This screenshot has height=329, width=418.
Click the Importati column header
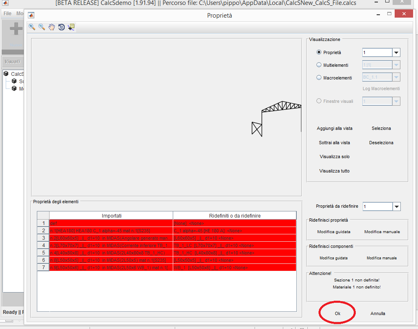[x=111, y=216]
